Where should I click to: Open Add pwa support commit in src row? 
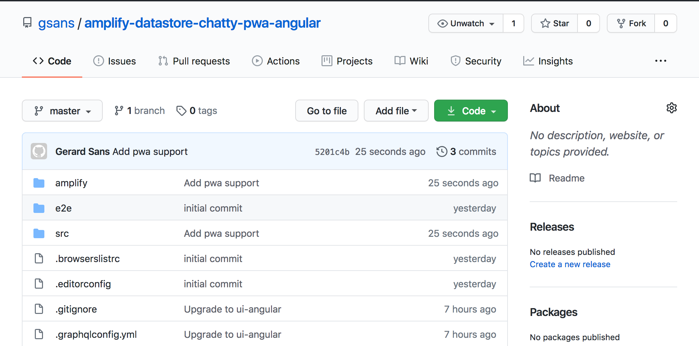click(x=222, y=233)
